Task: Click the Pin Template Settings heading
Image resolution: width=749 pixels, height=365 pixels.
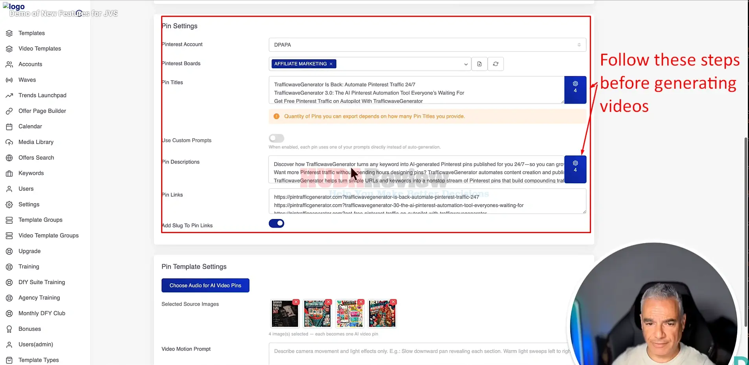Action: (x=194, y=267)
